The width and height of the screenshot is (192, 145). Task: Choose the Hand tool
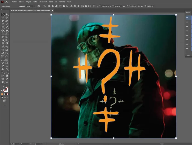click(x=3, y=82)
